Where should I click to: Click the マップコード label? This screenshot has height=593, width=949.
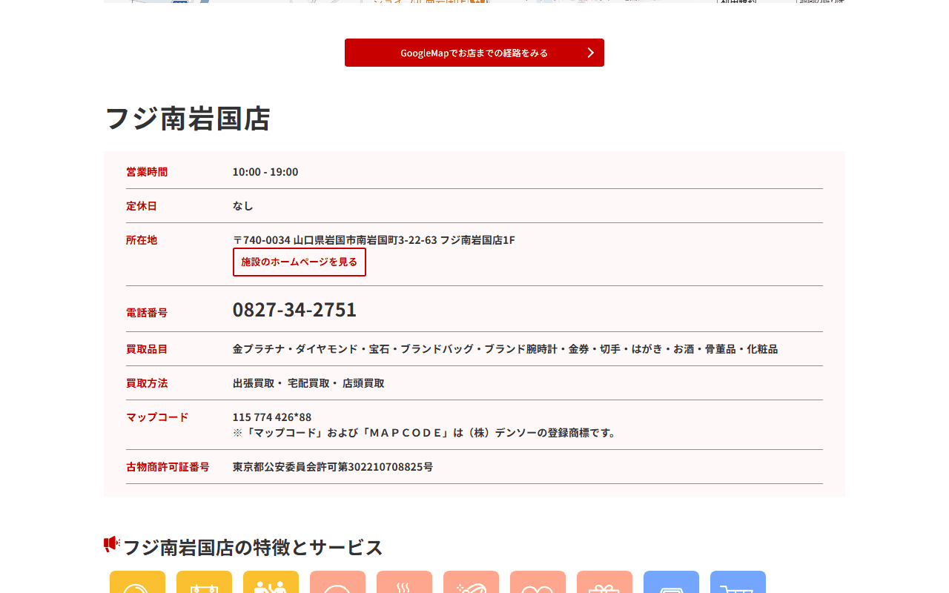click(x=157, y=417)
